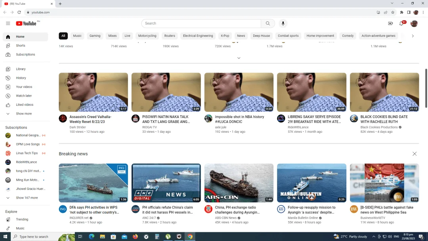428x241 pixels.
Task: Expand sidebar with Show more
Action: coord(25,113)
